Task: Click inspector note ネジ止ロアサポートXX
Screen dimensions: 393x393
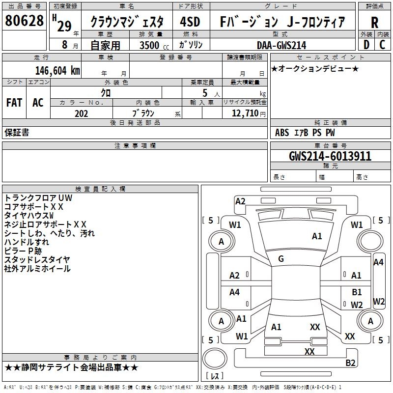Action: coord(45,225)
